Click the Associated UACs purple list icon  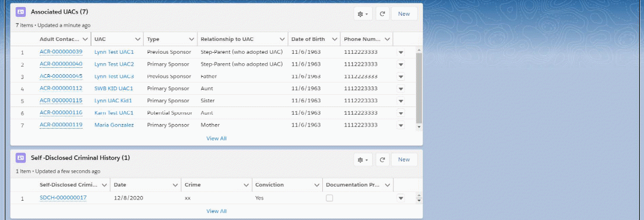(21, 12)
